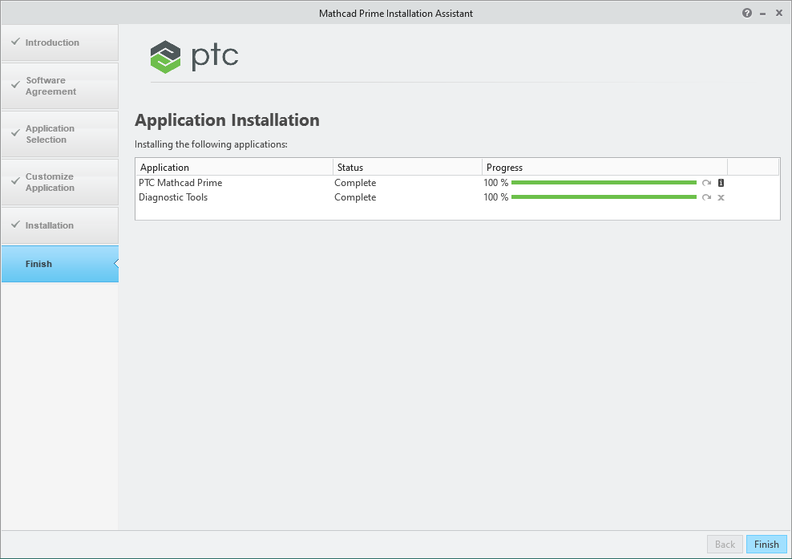The image size is (792, 559).
Task: Minimize the installation assistant window
Action: [762, 14]
